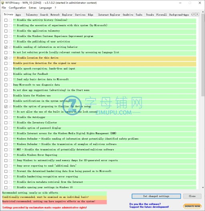Viewport: 205px width, 211px height.
Task: Uncheck Disable sending of information on writing behavior
Action: click(x=6, y=47)
